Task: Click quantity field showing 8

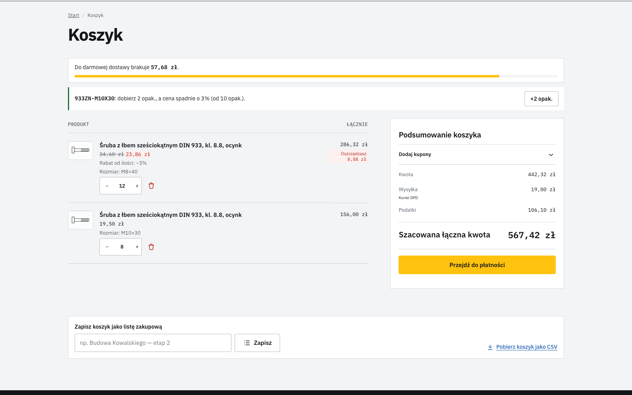Action: (122, 247)
